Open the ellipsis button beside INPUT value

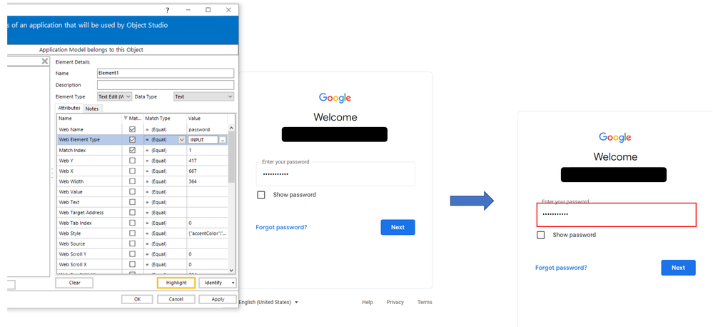point(223,140)
